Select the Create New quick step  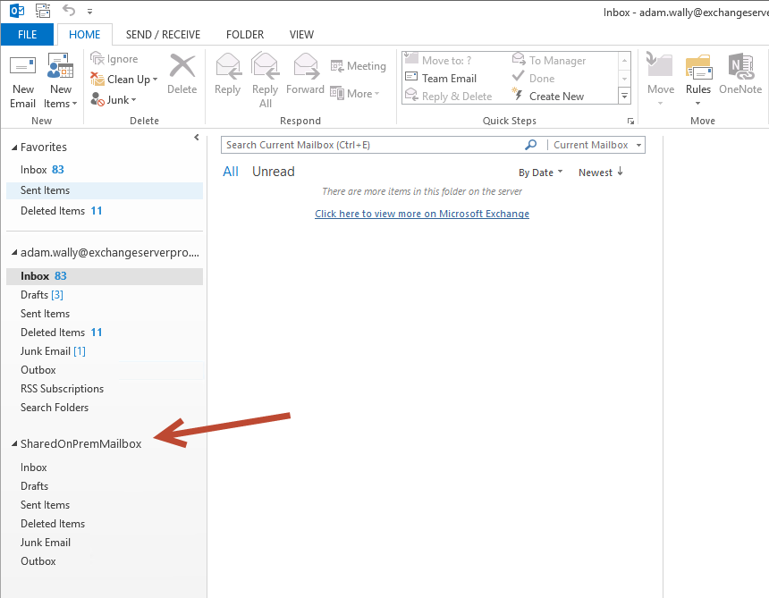(548, 96)
